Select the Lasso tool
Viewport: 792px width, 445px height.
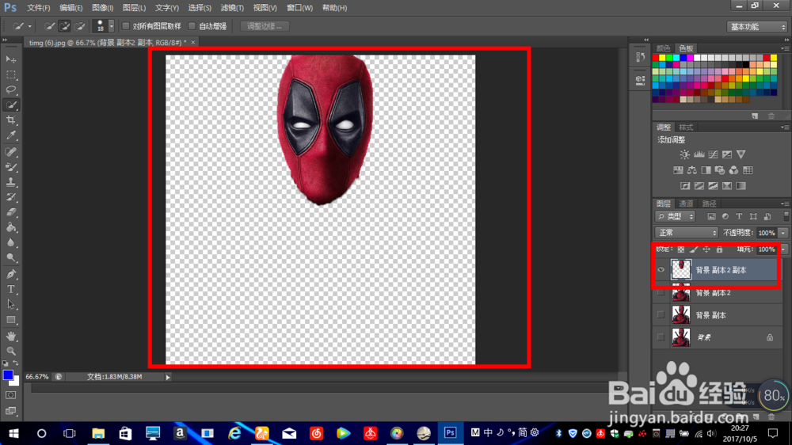point(11,90)
